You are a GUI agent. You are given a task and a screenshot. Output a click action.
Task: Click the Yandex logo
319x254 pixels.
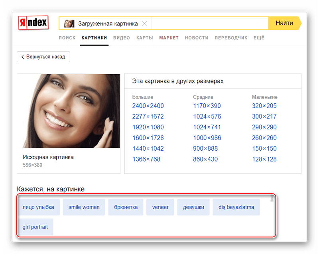pos(33,23)
